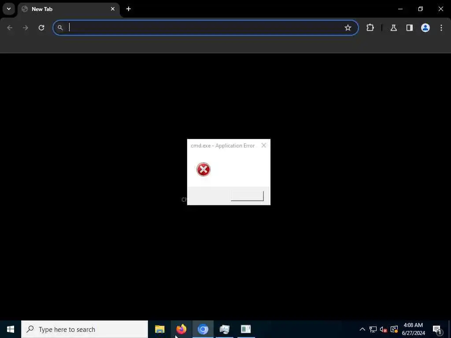
Task: Open the Windows Start menu
Action: click(x=11, y=329)
